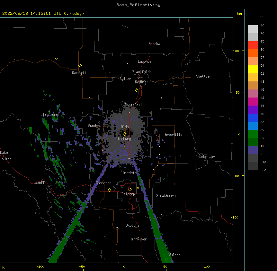This screenshot has width=277, height=271.
Task: Click the Drumheller town label
Action: 205,157
